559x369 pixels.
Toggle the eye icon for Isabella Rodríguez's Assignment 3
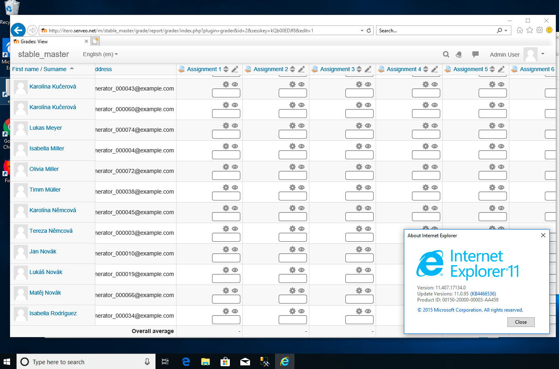(x=368, y=311)
